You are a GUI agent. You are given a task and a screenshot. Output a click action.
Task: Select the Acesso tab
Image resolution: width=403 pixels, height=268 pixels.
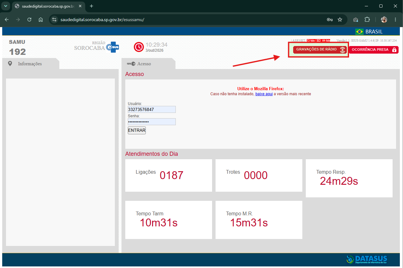click(148, 64)
